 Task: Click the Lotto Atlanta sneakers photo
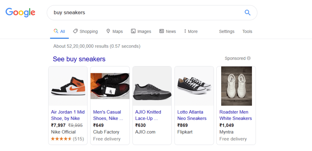[x=194, y=85]
